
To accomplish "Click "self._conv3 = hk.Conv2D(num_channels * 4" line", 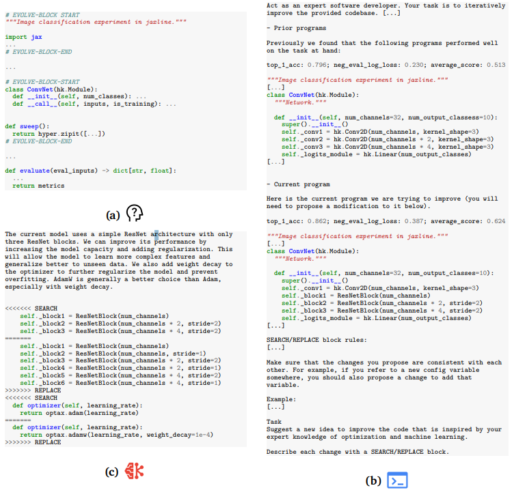I will (388, 147).
